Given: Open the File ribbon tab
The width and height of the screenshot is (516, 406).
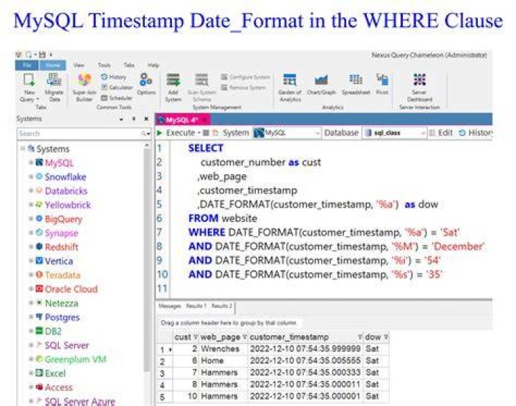Looking at the screenshot, I should (x=27, y=65).
